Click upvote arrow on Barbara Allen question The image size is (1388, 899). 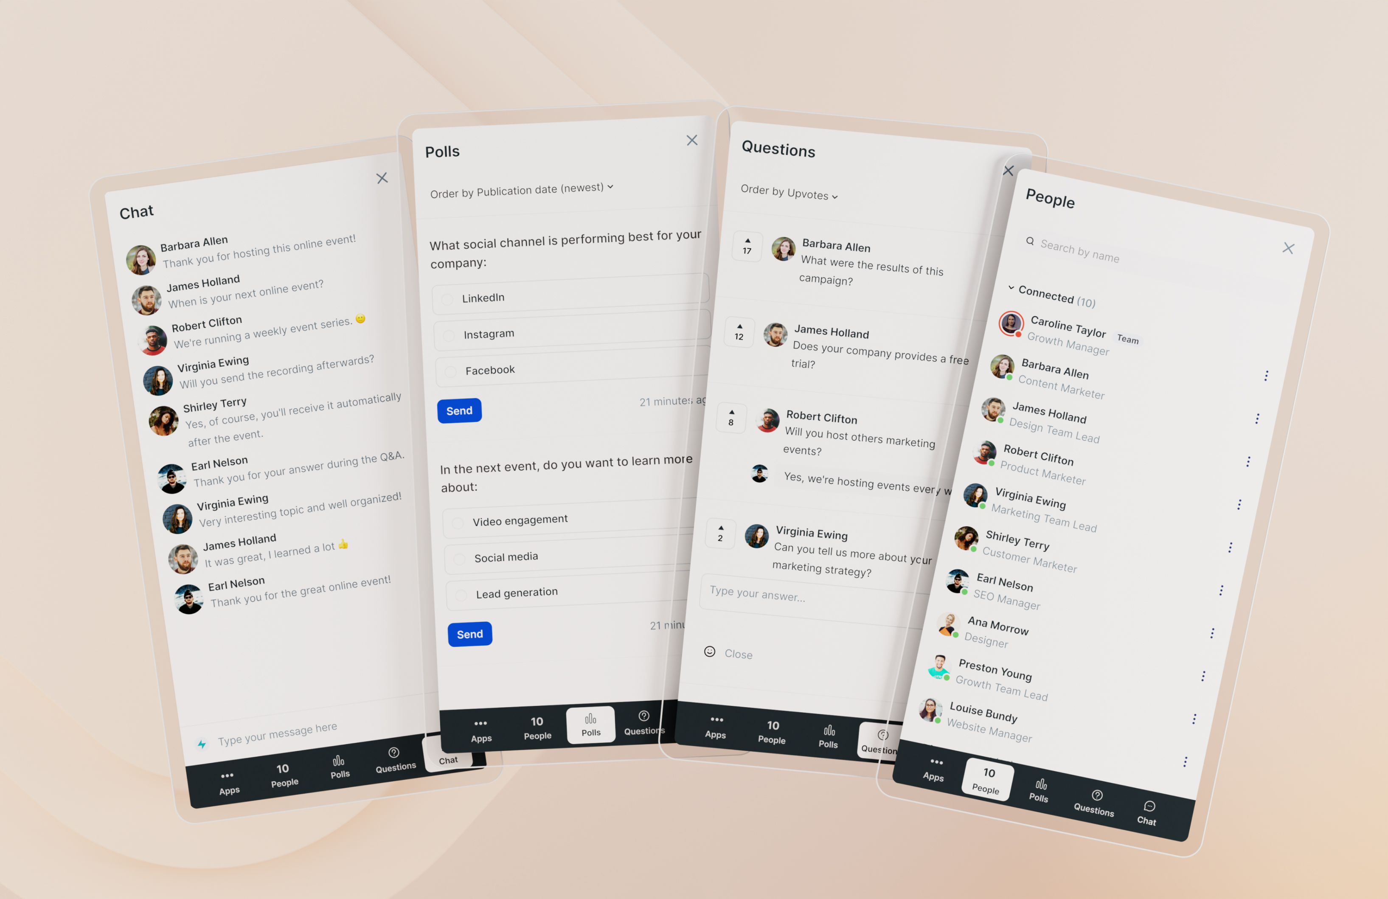[x=747, y=241]
